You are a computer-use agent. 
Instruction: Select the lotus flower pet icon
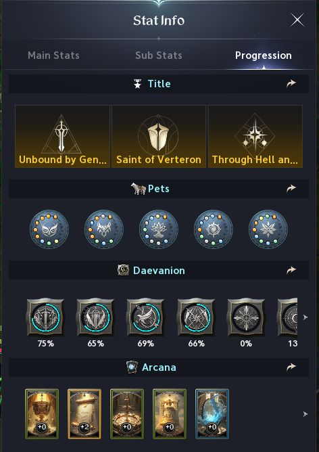click(x=158, y=229)
